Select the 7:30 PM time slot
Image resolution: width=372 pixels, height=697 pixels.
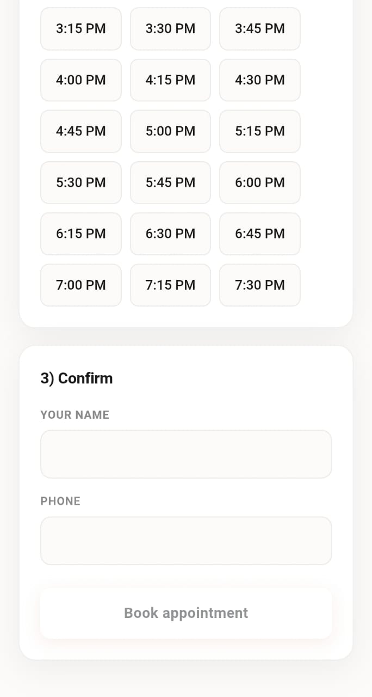click(x=259, y=284)
